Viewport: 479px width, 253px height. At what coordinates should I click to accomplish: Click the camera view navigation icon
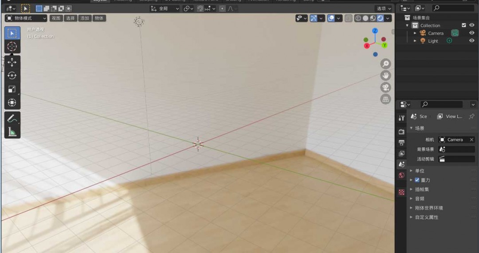point(385,87)
